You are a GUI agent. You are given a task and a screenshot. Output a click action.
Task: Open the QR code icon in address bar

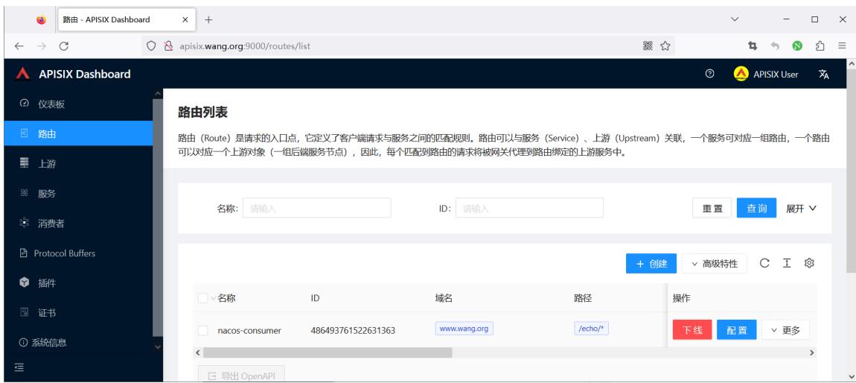tap(648, 46)
